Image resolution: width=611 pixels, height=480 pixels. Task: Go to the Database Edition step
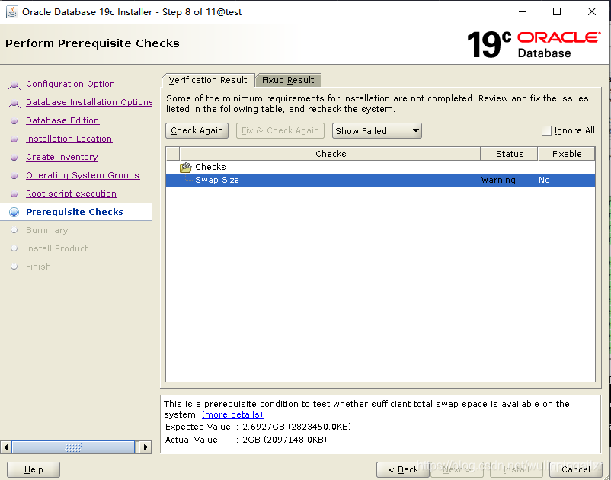click(x=62, y=120)
